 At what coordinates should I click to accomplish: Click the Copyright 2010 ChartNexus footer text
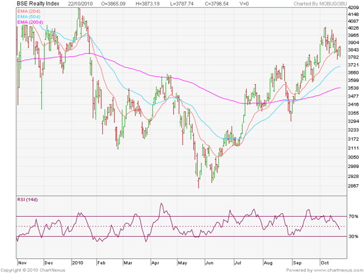click(33, 270)
